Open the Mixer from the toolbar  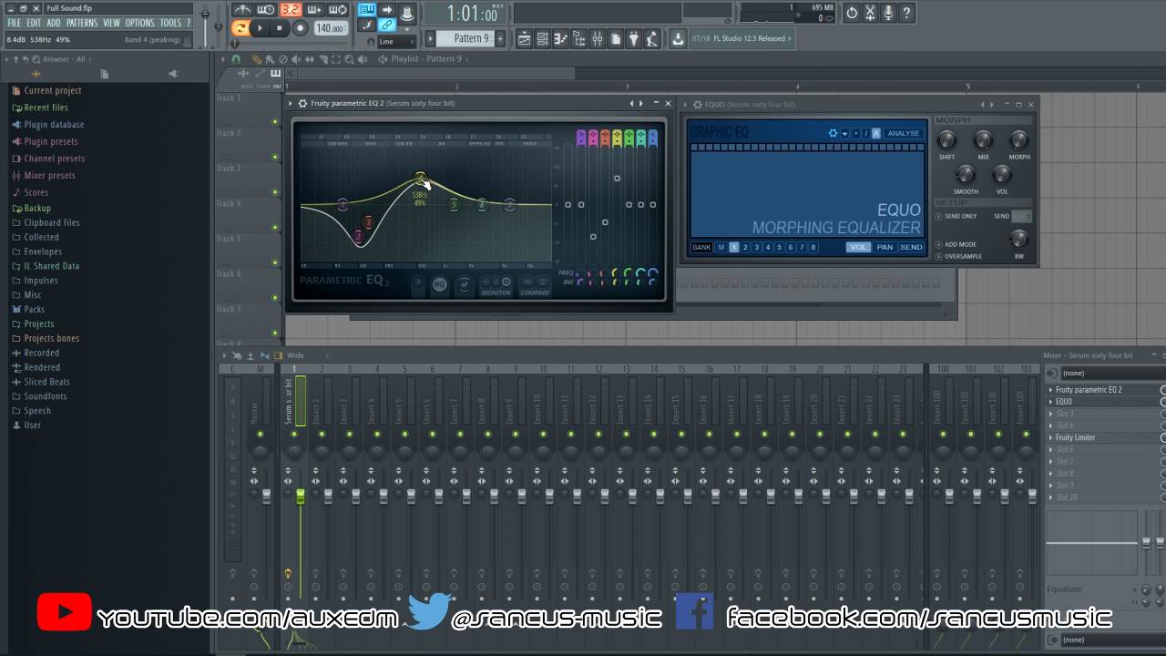click(x=598, y=38)
